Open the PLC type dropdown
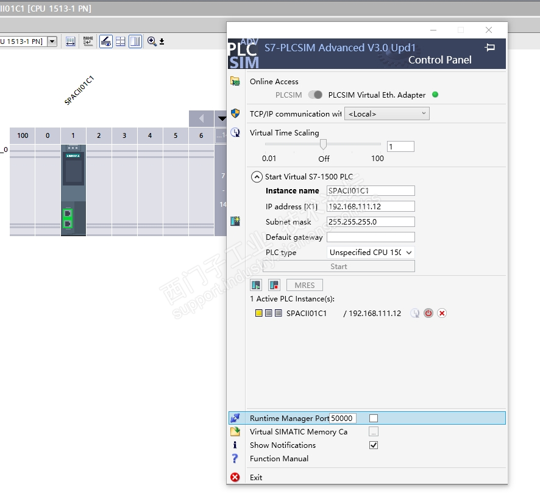Image resolution: width=540 pixels, height=493 pixels. (x=371, y=253)
